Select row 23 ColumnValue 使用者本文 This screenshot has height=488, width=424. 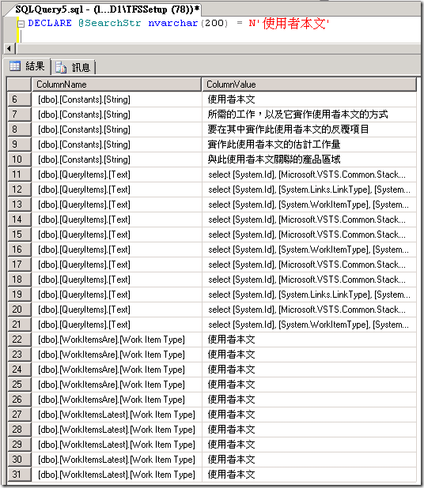[309, 355]
